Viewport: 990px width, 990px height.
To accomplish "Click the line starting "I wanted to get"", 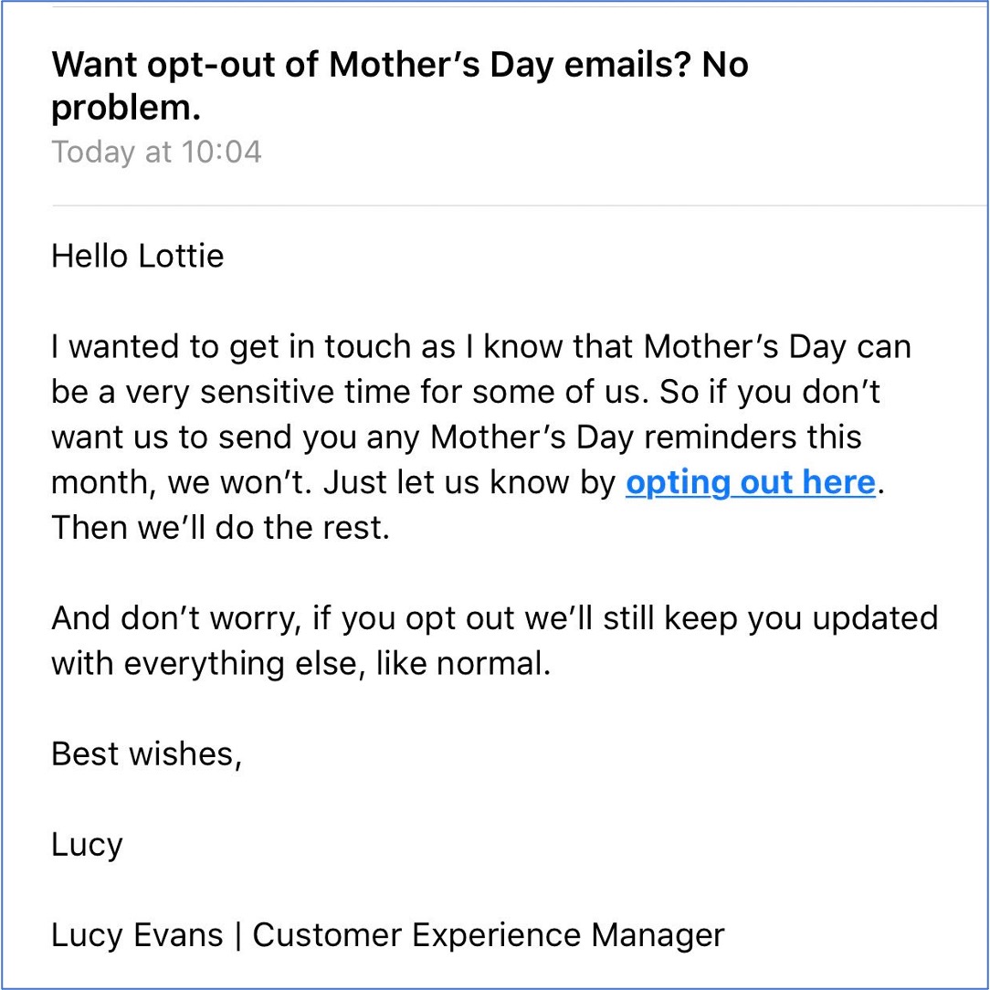I will click(480, 347).
